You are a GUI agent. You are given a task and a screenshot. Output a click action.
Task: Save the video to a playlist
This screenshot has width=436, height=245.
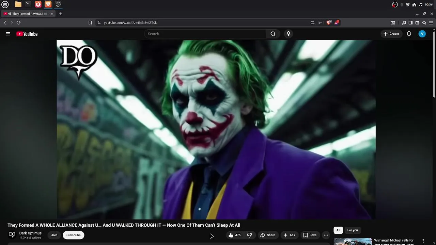pos(310,235)
